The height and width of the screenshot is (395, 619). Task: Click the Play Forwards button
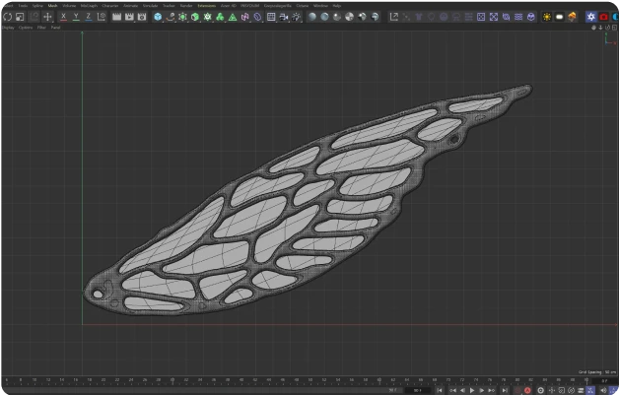(472, 391)
